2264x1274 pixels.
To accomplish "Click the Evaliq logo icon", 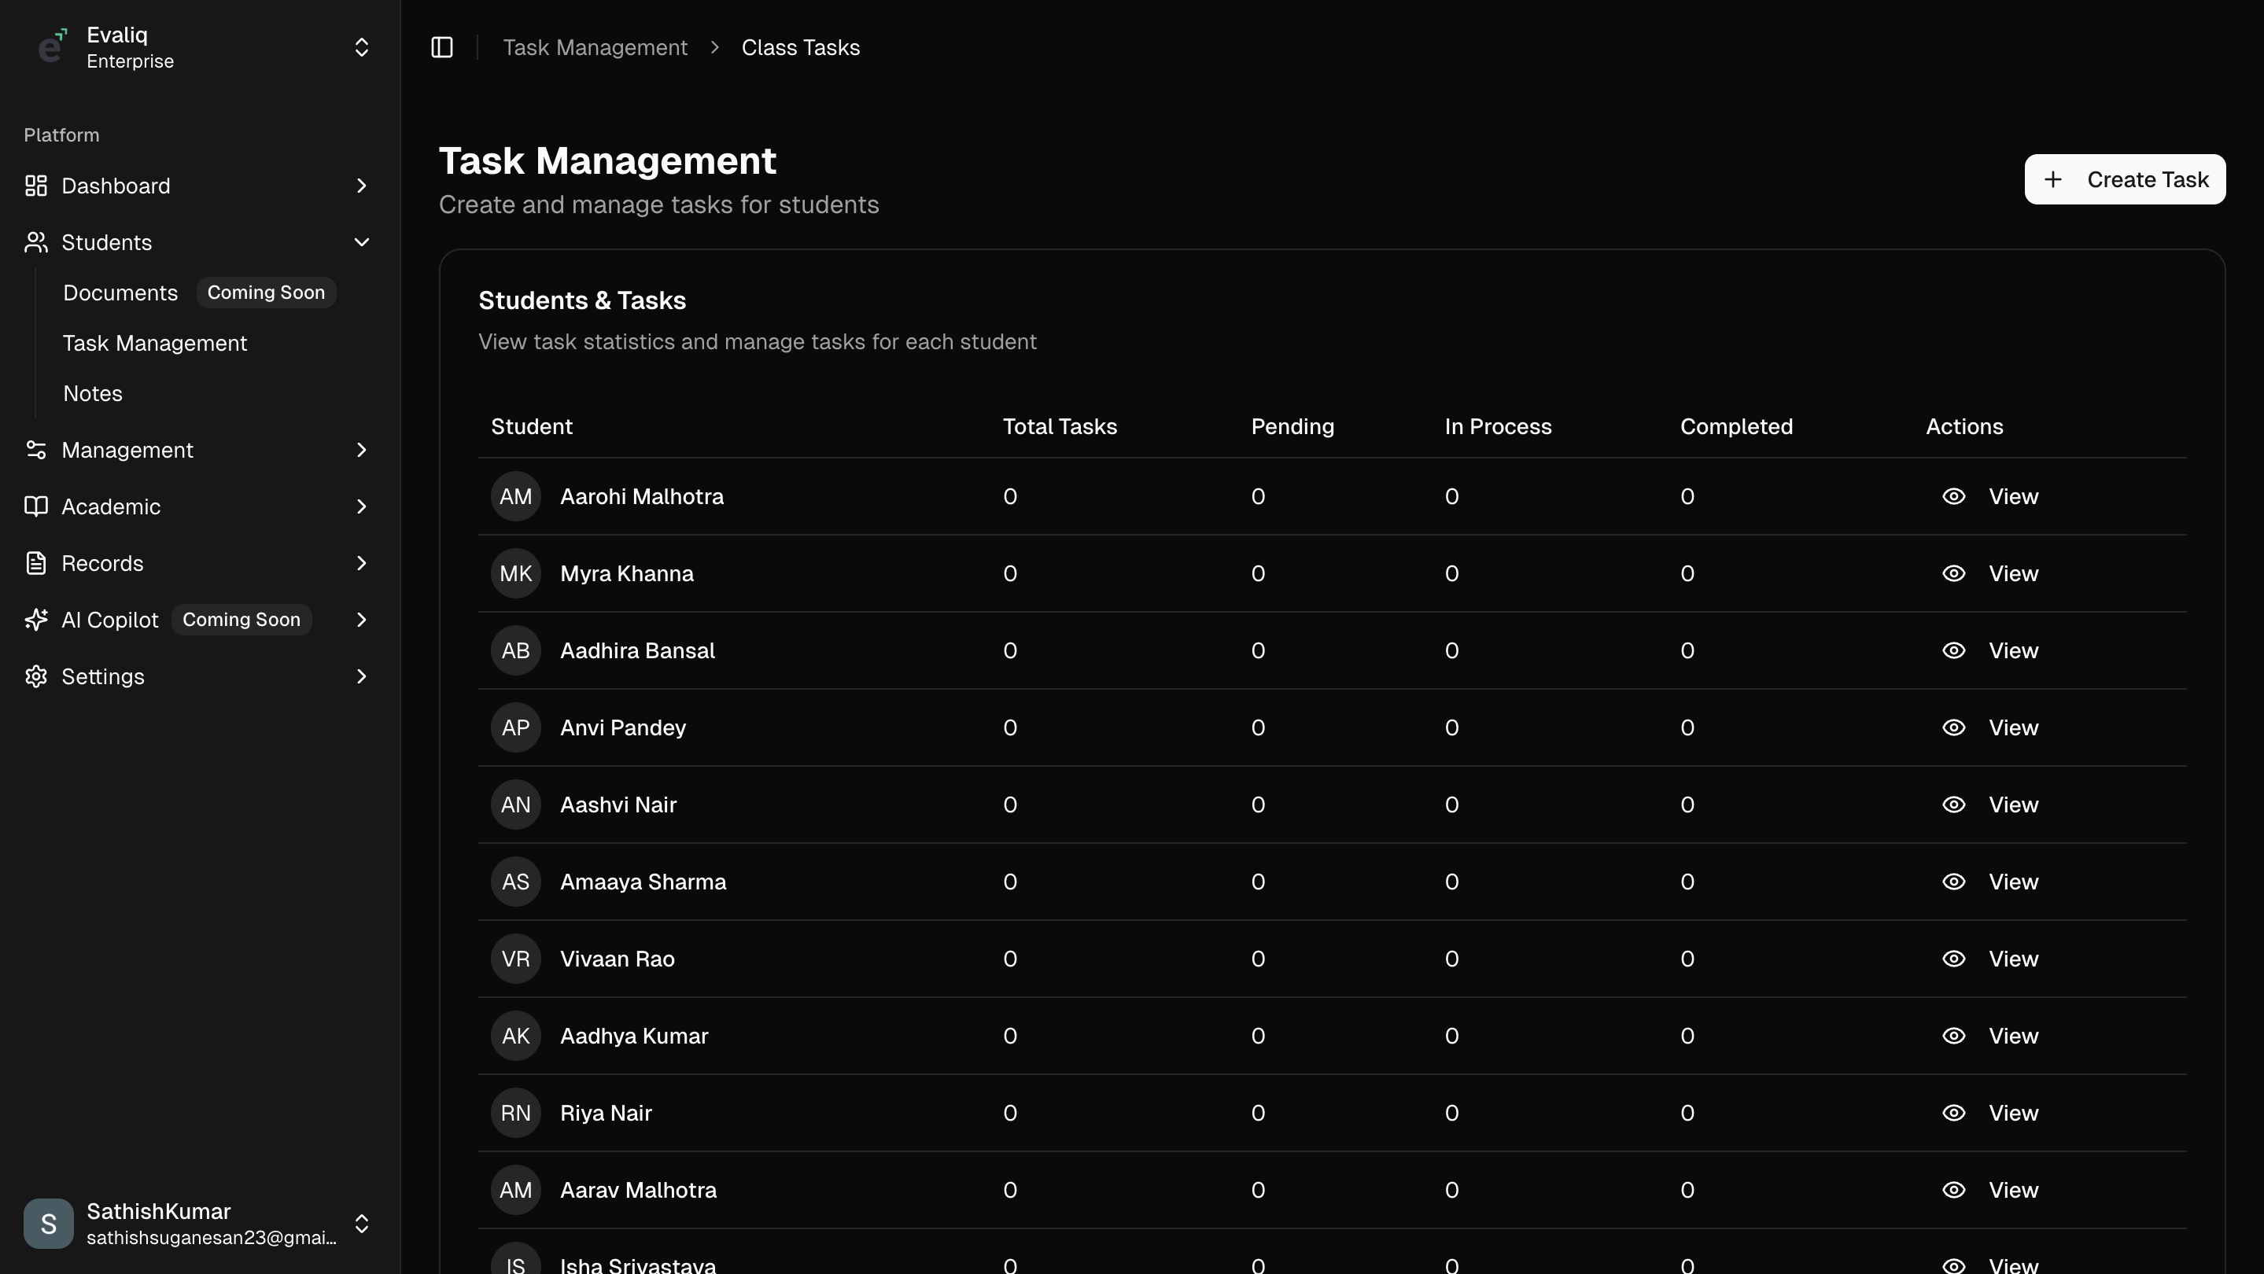I will [51, 46].
